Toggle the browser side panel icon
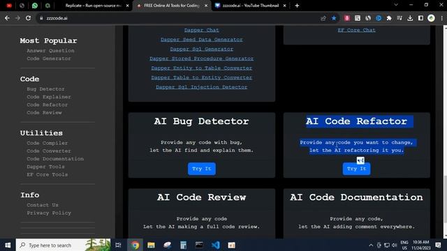The height and width of the screenshot is (251, 447). pyautogui.click(x=420, y=18)
